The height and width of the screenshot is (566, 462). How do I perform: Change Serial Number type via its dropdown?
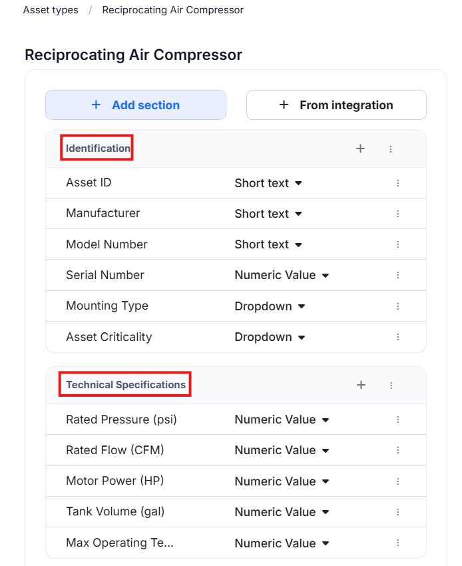pos(282,275)
